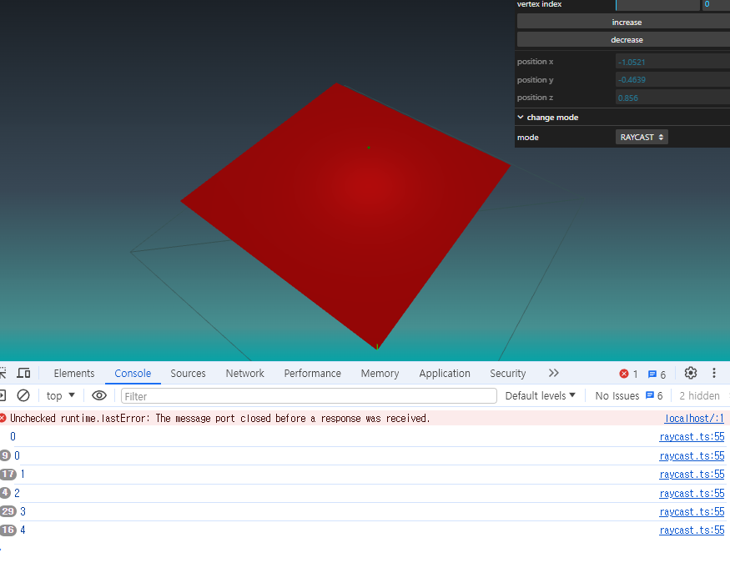This screenshot has height=588, width=730.
Task: Switch to the Console tab
Action: click(133, 374)
